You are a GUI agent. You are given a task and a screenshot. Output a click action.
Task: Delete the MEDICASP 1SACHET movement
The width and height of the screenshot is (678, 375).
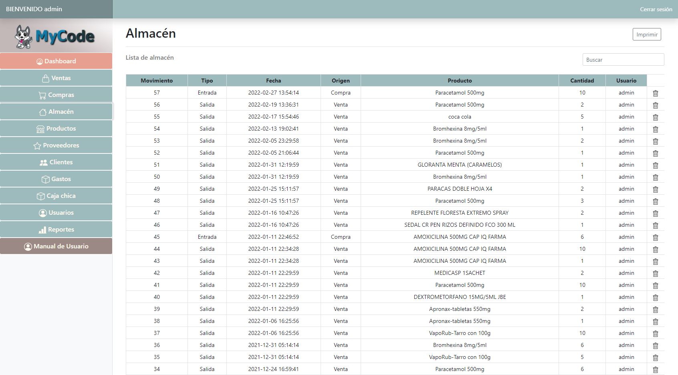click(x=655, y=273)
